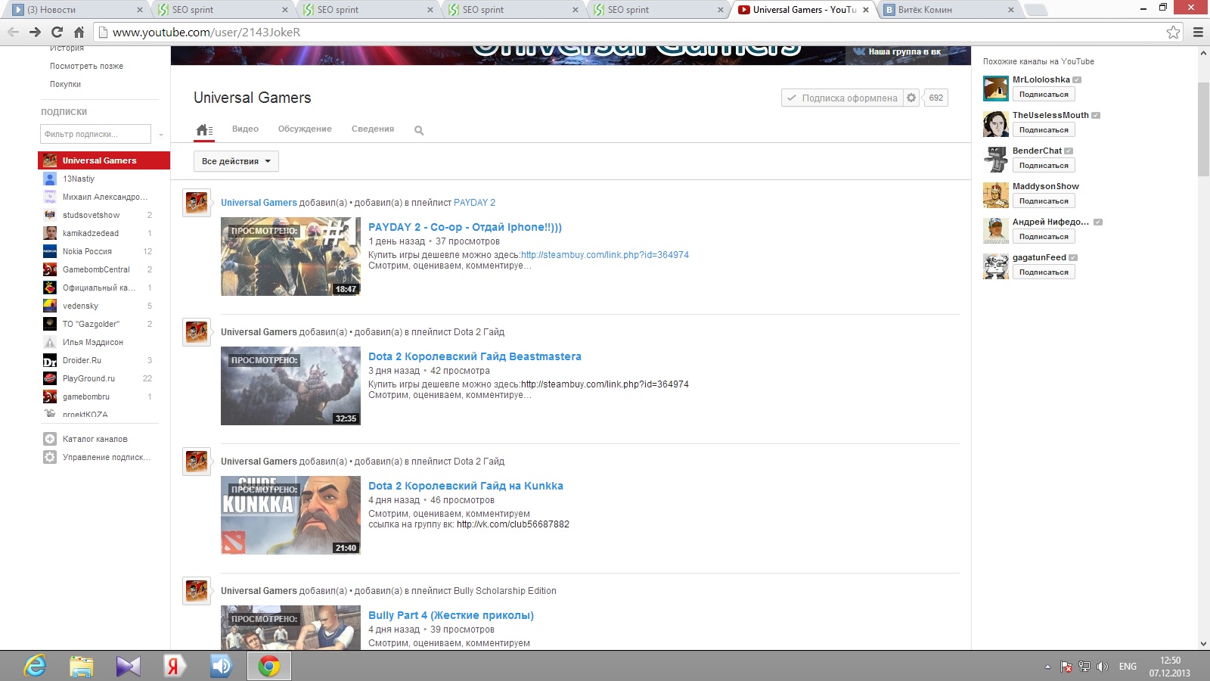
Task: Subscribe to Андрей Нифедов channel
Action: (1044, 237)
